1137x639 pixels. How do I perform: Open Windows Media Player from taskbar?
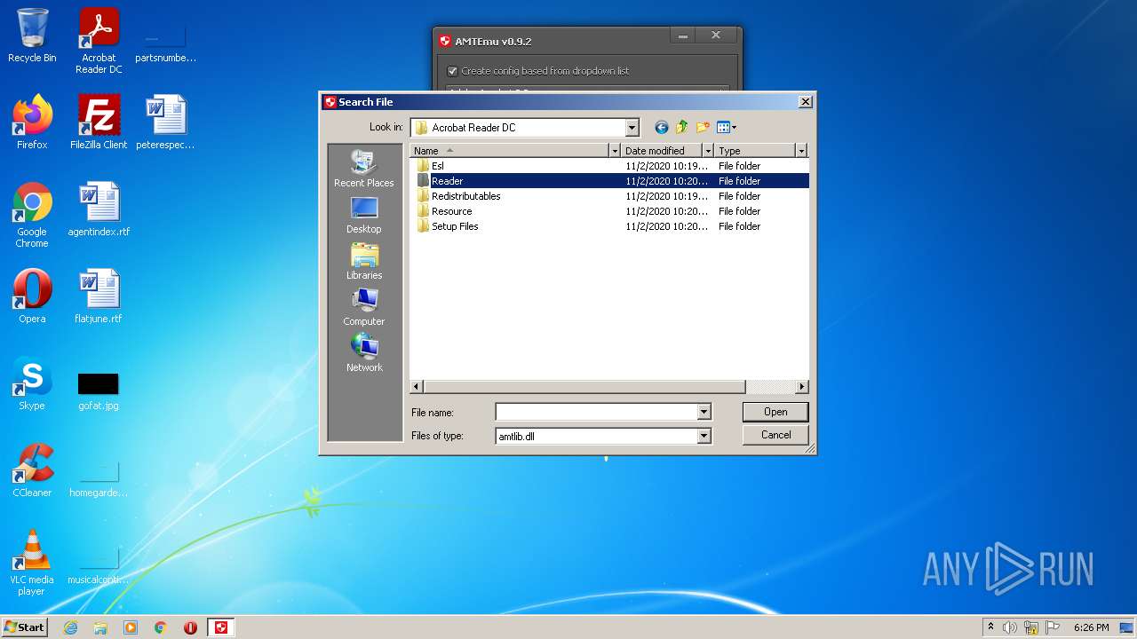pos(131,627)
